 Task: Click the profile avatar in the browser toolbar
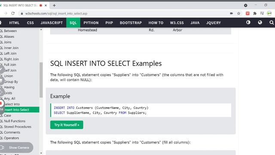pyautogui.click(x=269, y=13)
